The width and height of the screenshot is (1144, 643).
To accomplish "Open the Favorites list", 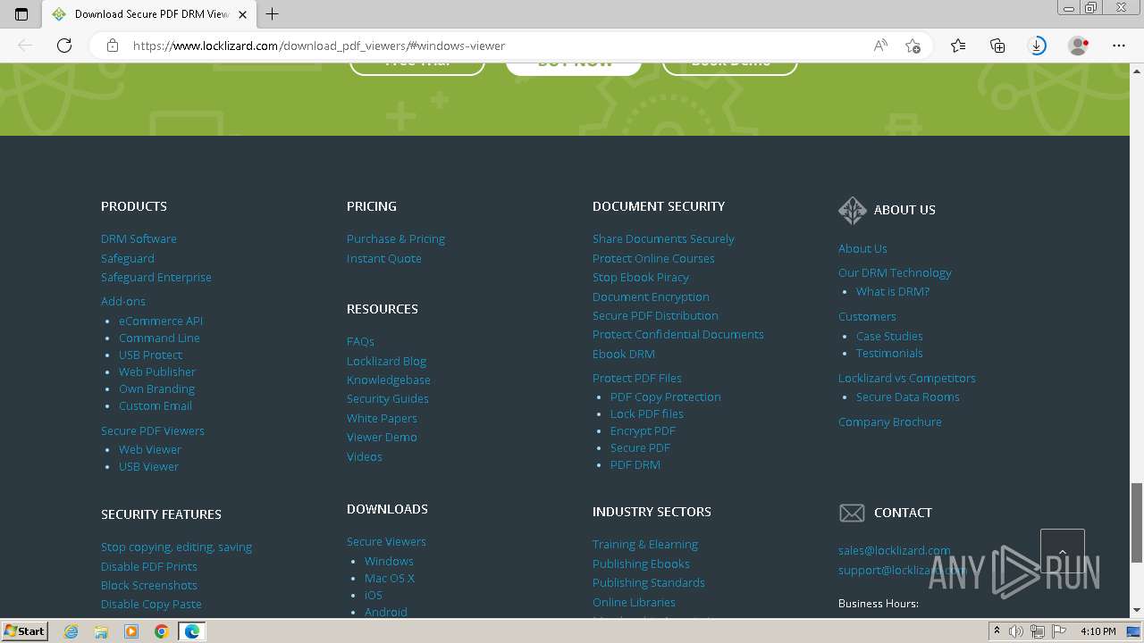I will 958,46.
